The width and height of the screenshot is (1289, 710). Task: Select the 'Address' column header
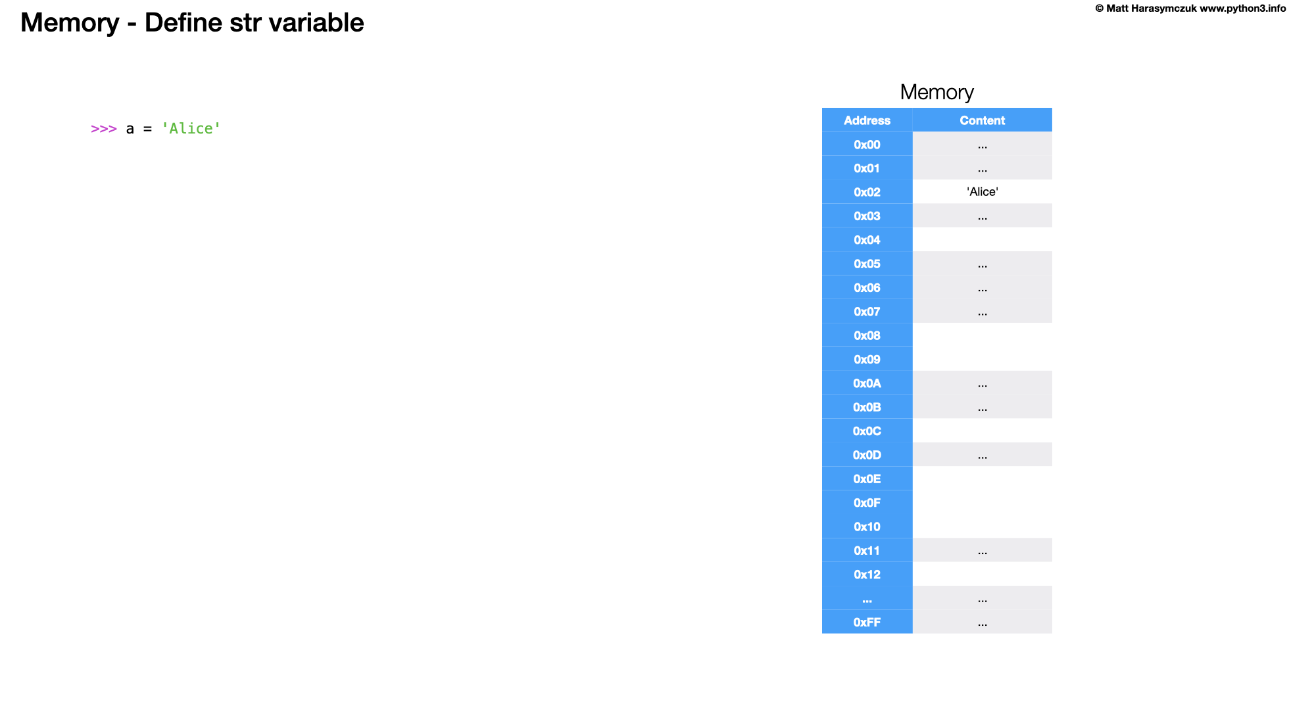(x=867, y=120)
